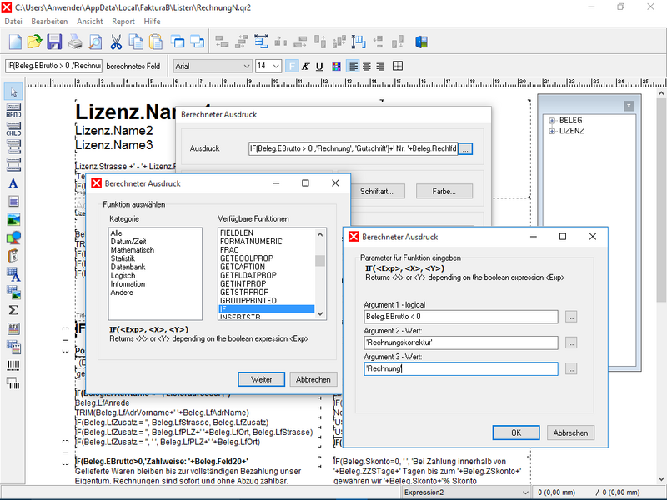Save the report with the floppy disk icon
Screen dimensions: 667x500
click(54, 42)
